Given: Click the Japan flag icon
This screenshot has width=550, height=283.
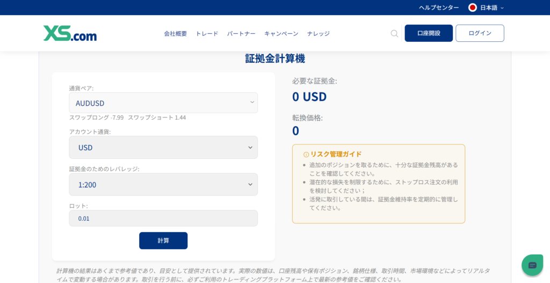Looking at the screenshot, I should pyautogui.click(x=473, y=8).
